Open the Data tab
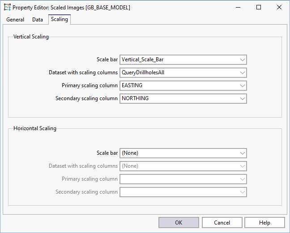The image size is (290, 233). tap(38, 20)
